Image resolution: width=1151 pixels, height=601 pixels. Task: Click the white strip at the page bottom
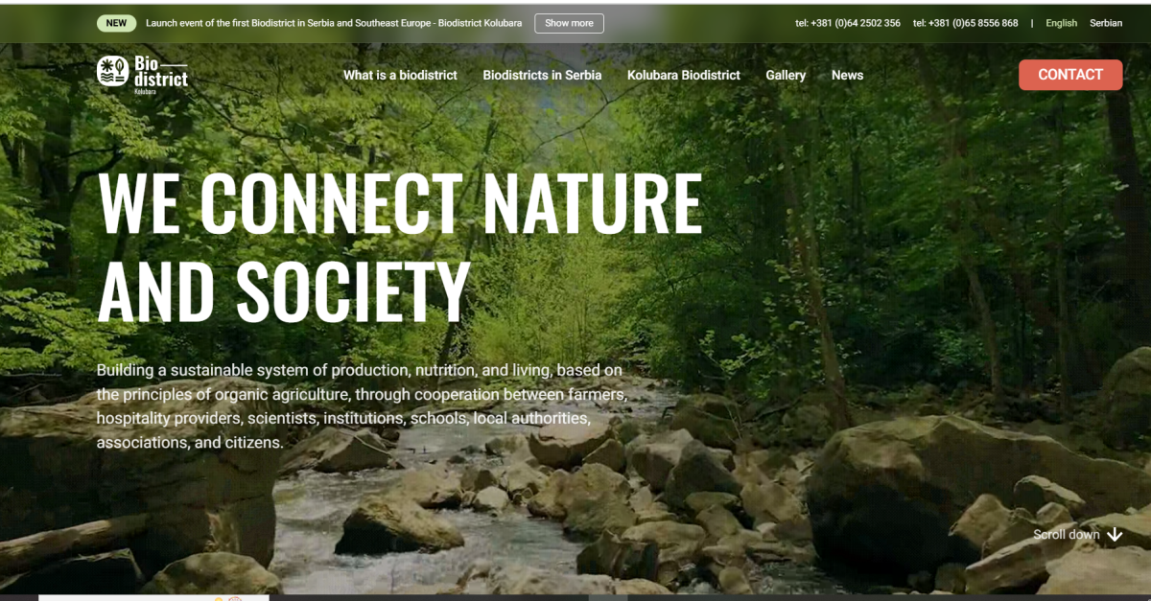(x=153, y=598)
